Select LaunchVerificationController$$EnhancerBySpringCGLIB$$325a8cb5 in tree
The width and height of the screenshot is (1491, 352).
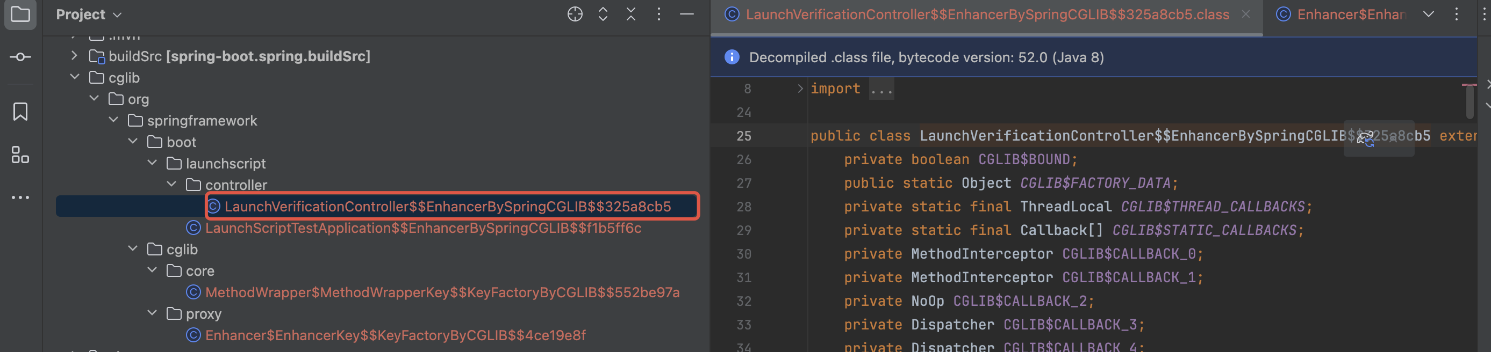pos(447,207)
